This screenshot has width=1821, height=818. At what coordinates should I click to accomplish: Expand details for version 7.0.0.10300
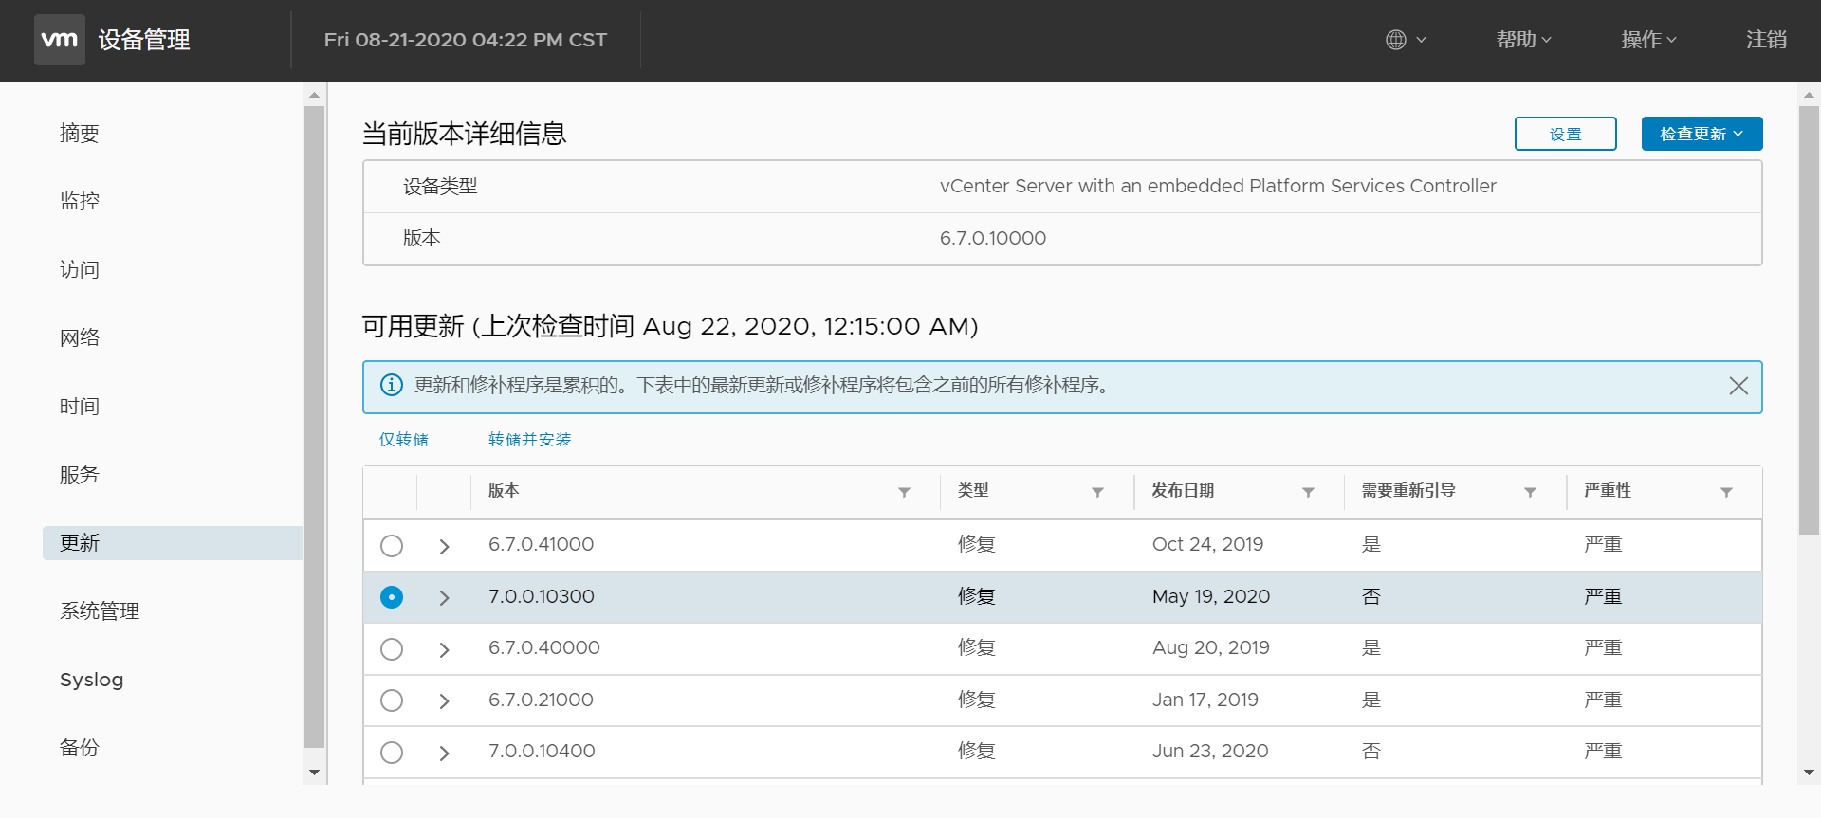[444, 597]
